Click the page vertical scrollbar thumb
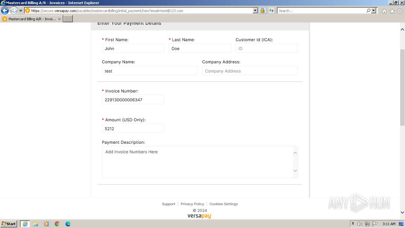Viewport: 405px width, 228px height. click(402, 87)
